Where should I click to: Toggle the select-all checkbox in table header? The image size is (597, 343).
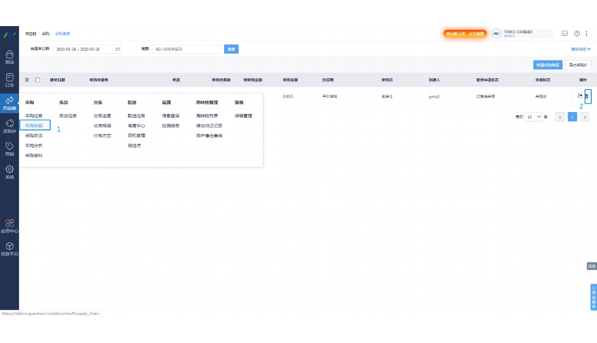pyautogui.click(x=38, y=80)
